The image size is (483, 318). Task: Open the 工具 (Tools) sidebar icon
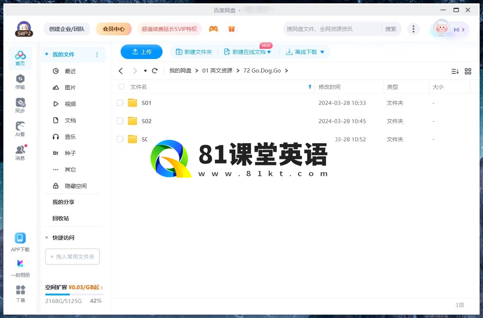click(x=20, y=294)
